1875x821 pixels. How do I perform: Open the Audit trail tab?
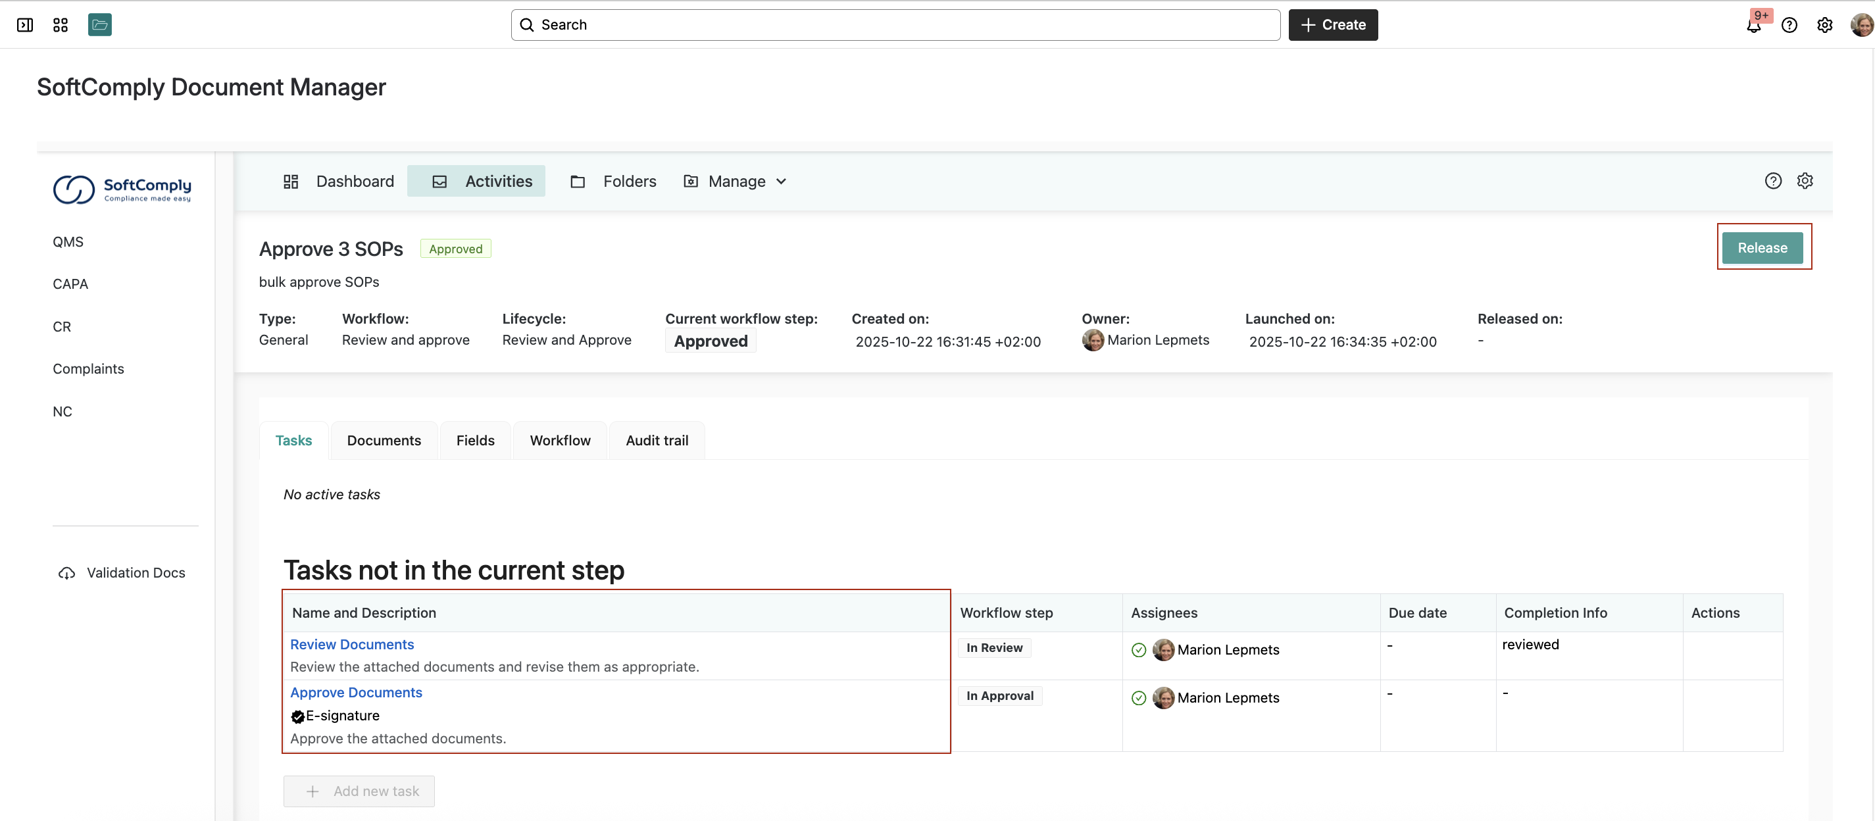657,441
